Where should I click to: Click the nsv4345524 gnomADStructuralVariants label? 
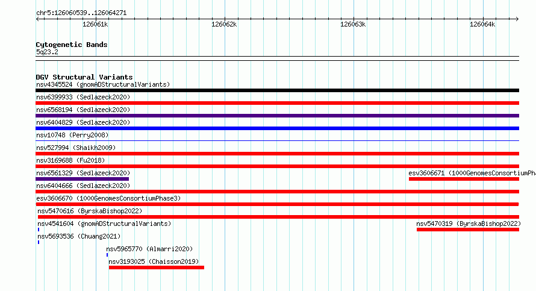(x=103, y=84)
